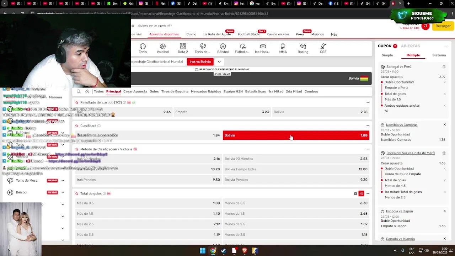Viewport: 455px width, 256px height.
Task: Open Steam from the Windows taskbar
Action: [x=224, y=251]
